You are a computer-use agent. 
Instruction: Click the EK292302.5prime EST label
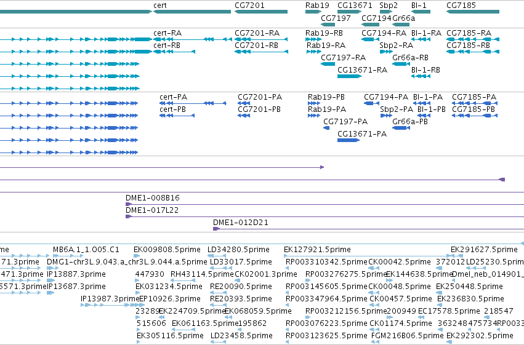point(480,336)
